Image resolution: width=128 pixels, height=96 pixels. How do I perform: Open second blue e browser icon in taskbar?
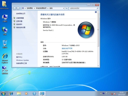(34, 93)
